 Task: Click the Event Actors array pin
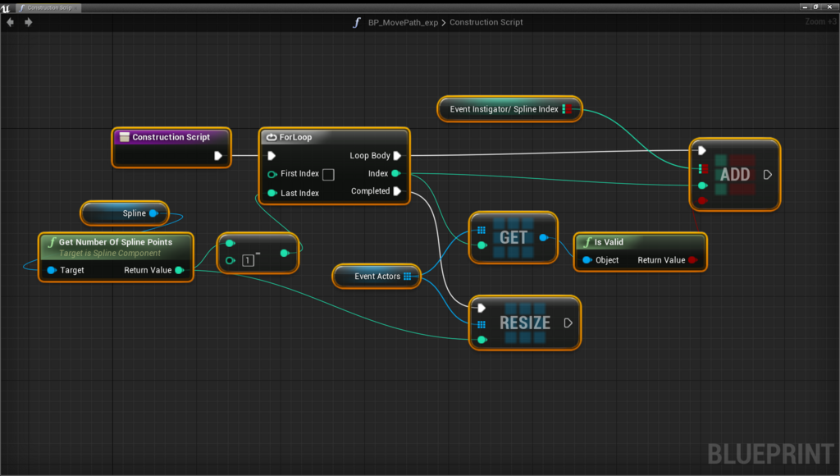pyautogui.click(x=407, y=276)
